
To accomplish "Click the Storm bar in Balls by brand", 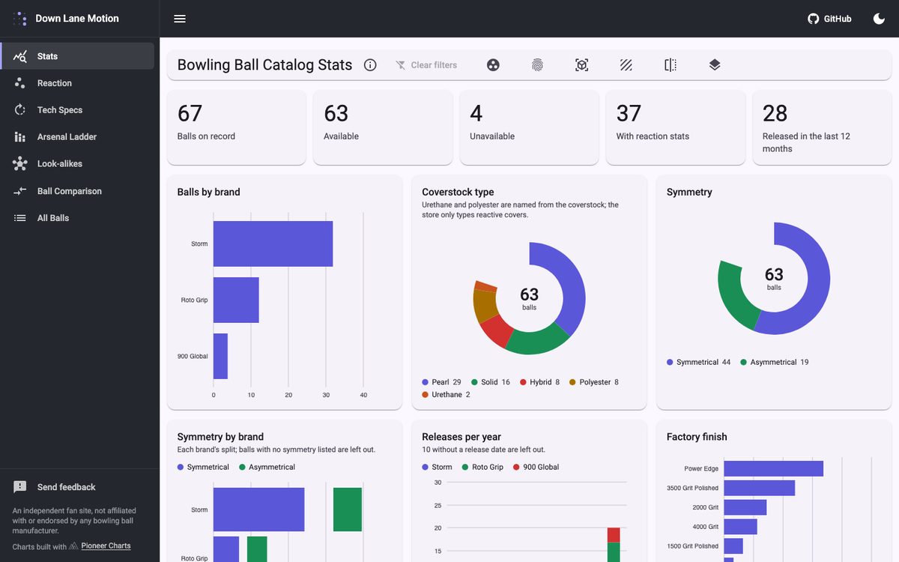I will click(273, 244).
